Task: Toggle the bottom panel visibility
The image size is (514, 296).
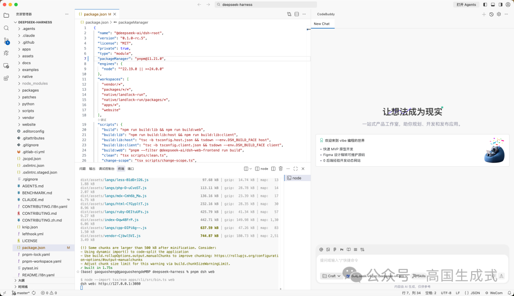Action: [x=493, y=5]
